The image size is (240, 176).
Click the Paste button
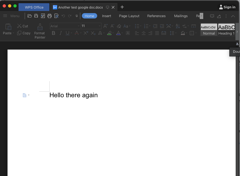click(x=7, y=29)
